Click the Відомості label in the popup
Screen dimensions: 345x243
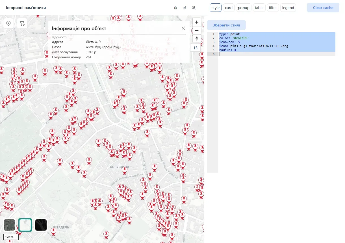pos(59,37)
